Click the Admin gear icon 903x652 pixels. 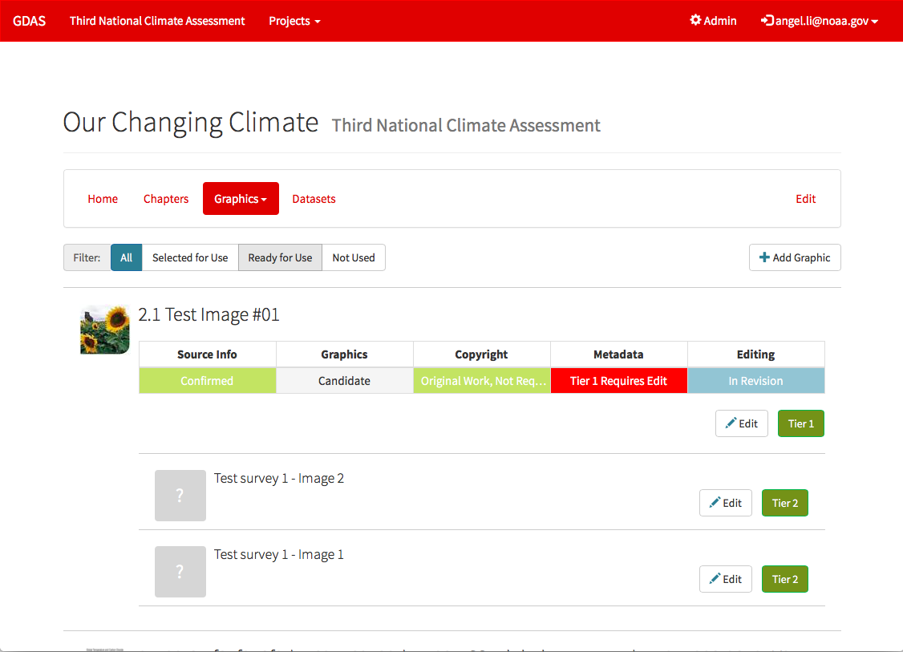[x=695, y=20]
